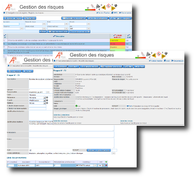Click Déconnexion in the detail window header
The height and width of the screenshot is (178, 195).
pos(177,61)
